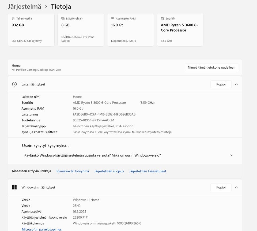Image resolution: width=257 pixels, height=231 pixels.
Task: Copy device specifications with Kopioi button
Action: tap(221, 84)
